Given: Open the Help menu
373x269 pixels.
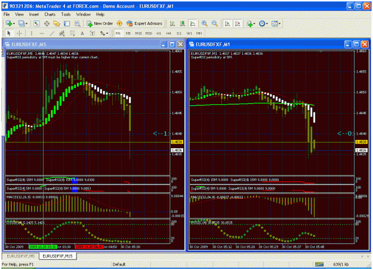Looking at the screenshot, I should point(100,14).
